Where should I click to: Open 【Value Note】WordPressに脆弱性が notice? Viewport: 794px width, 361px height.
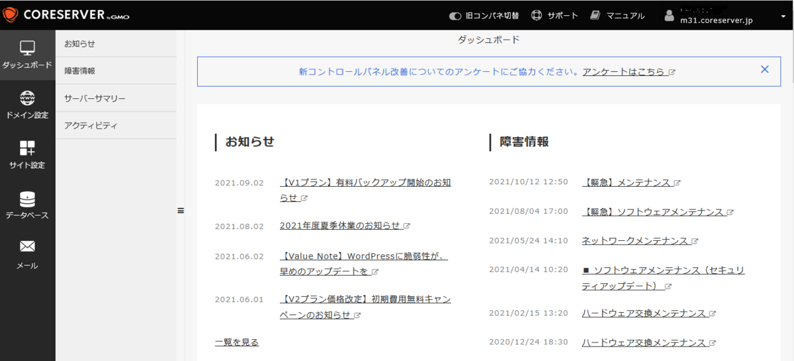point(364,263)
